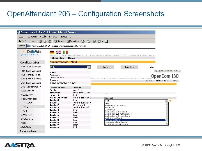Click the Home link beside Abmelden

click(x=72, y=58)
